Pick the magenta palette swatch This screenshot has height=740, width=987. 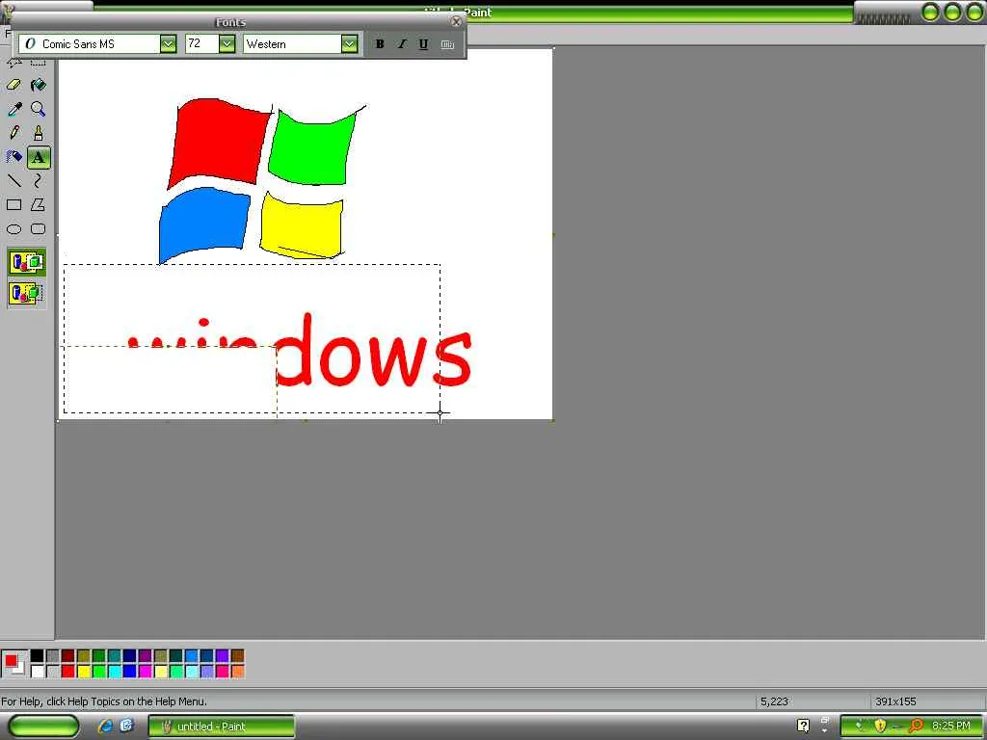146,672
